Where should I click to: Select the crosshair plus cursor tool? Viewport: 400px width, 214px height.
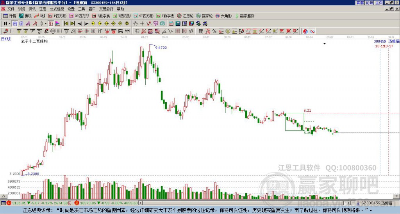[142, 24]
